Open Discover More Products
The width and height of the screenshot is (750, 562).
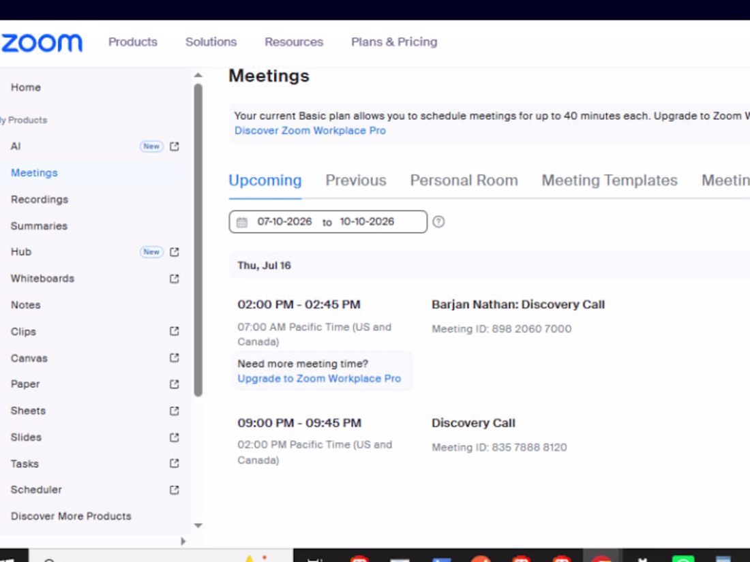71,516
